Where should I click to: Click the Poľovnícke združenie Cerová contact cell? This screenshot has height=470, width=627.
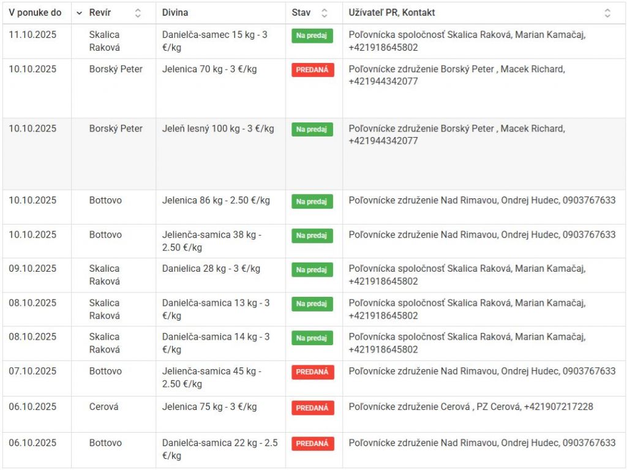coord(470,407)
